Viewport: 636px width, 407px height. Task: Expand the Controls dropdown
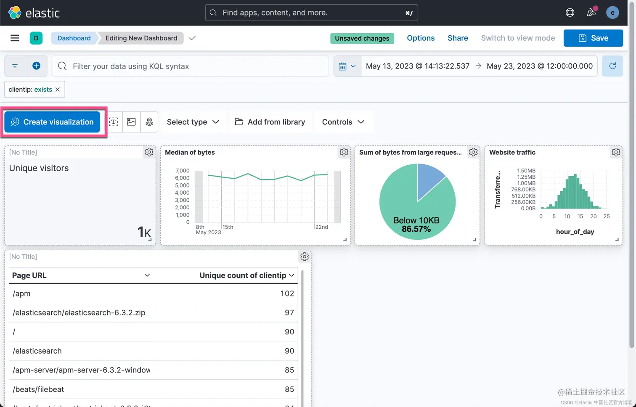click(343, 122)
